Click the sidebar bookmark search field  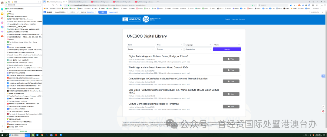(23, 5)
